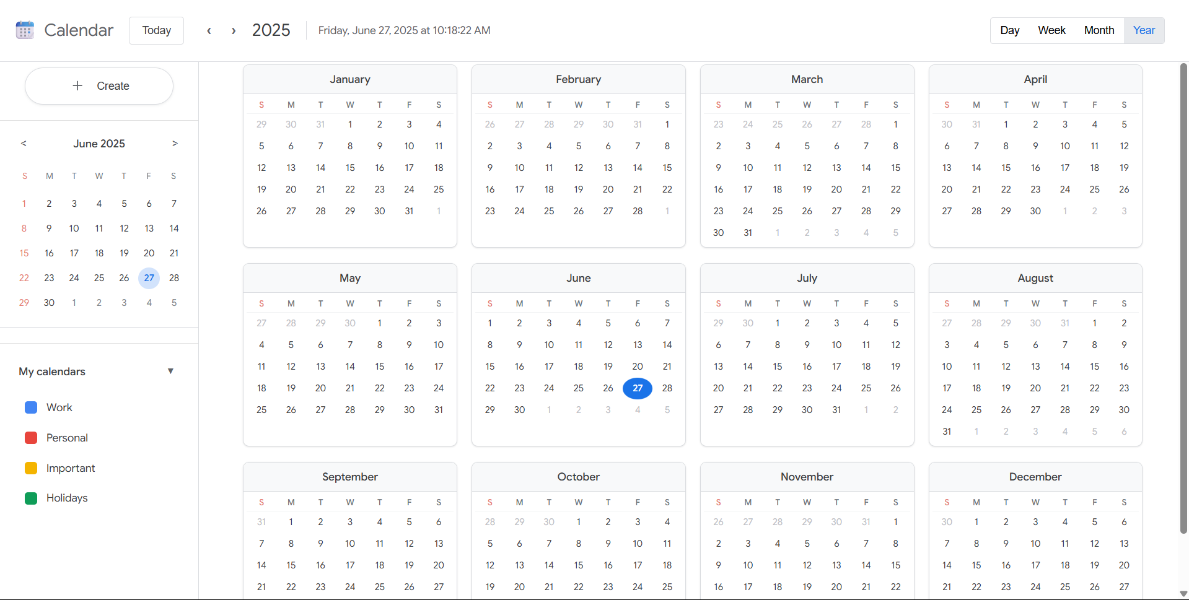The image size is (1189, 600).
Task: Open the November month header
Action: point(807,477)
